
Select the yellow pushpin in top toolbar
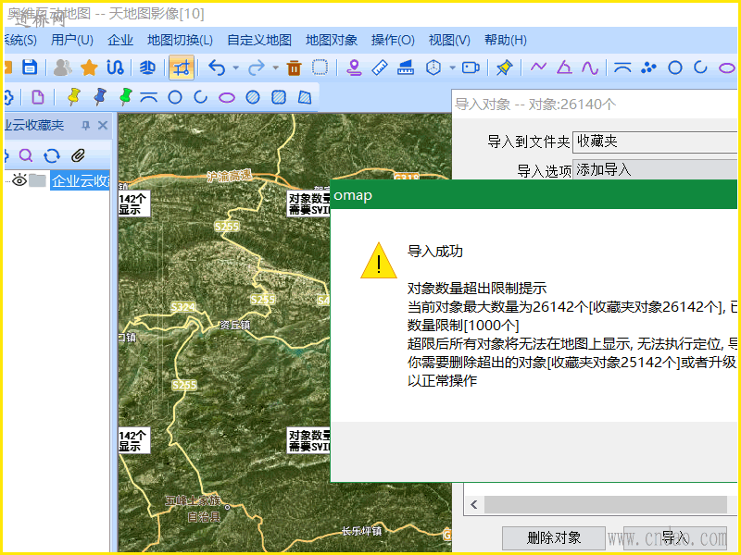[504, 68]
